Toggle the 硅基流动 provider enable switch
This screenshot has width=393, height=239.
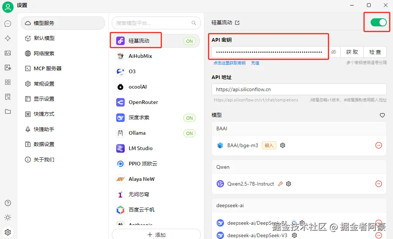coord(378,23)
